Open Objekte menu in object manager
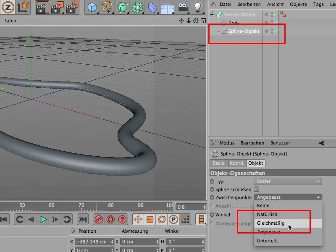This screenshot has width=336, height=252. [298, 4]
